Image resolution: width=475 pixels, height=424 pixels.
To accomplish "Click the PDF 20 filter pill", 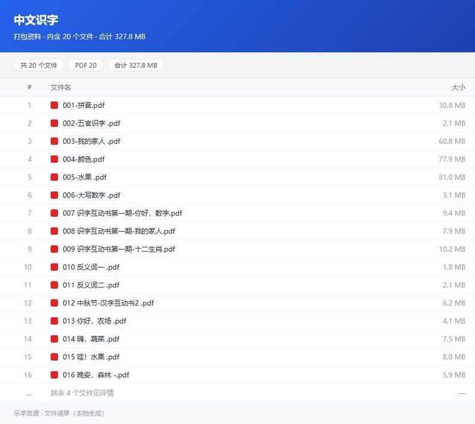I will click(x=86, y=65).
